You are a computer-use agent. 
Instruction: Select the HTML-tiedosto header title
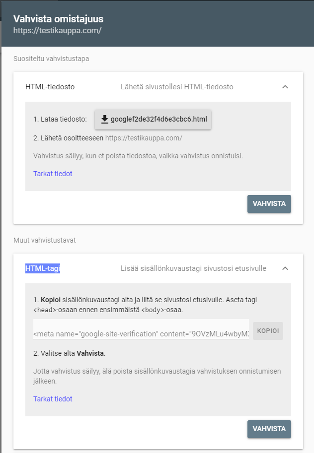[50, 87]
